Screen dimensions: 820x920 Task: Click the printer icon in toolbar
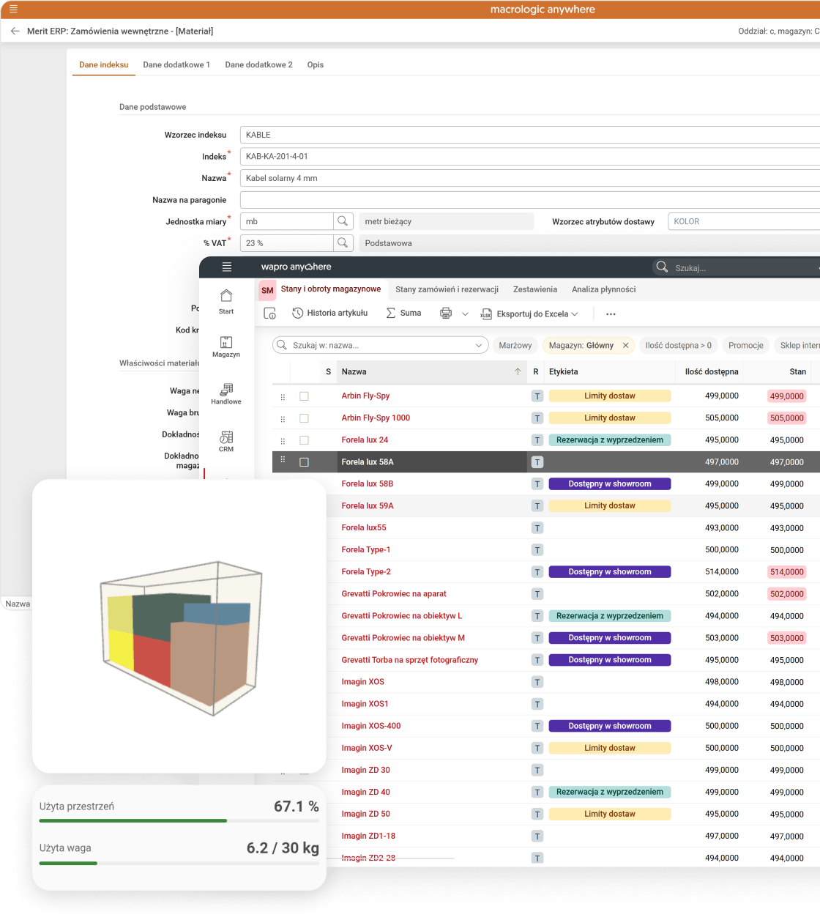pos(446,314)
